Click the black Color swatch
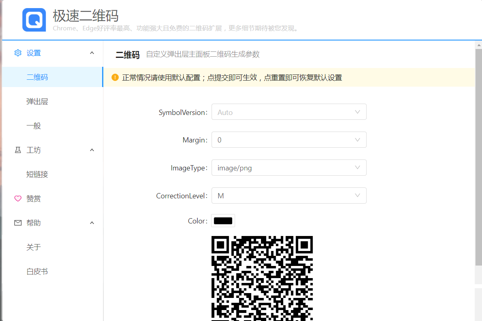This screenshot has height=321, width=482. [x=223, y=221]
